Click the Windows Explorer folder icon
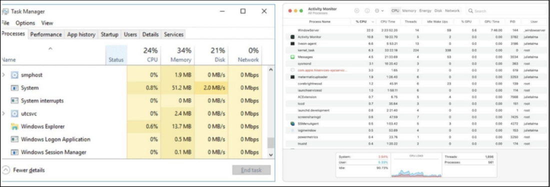550x187 pixels. click(x=14, y=126)
